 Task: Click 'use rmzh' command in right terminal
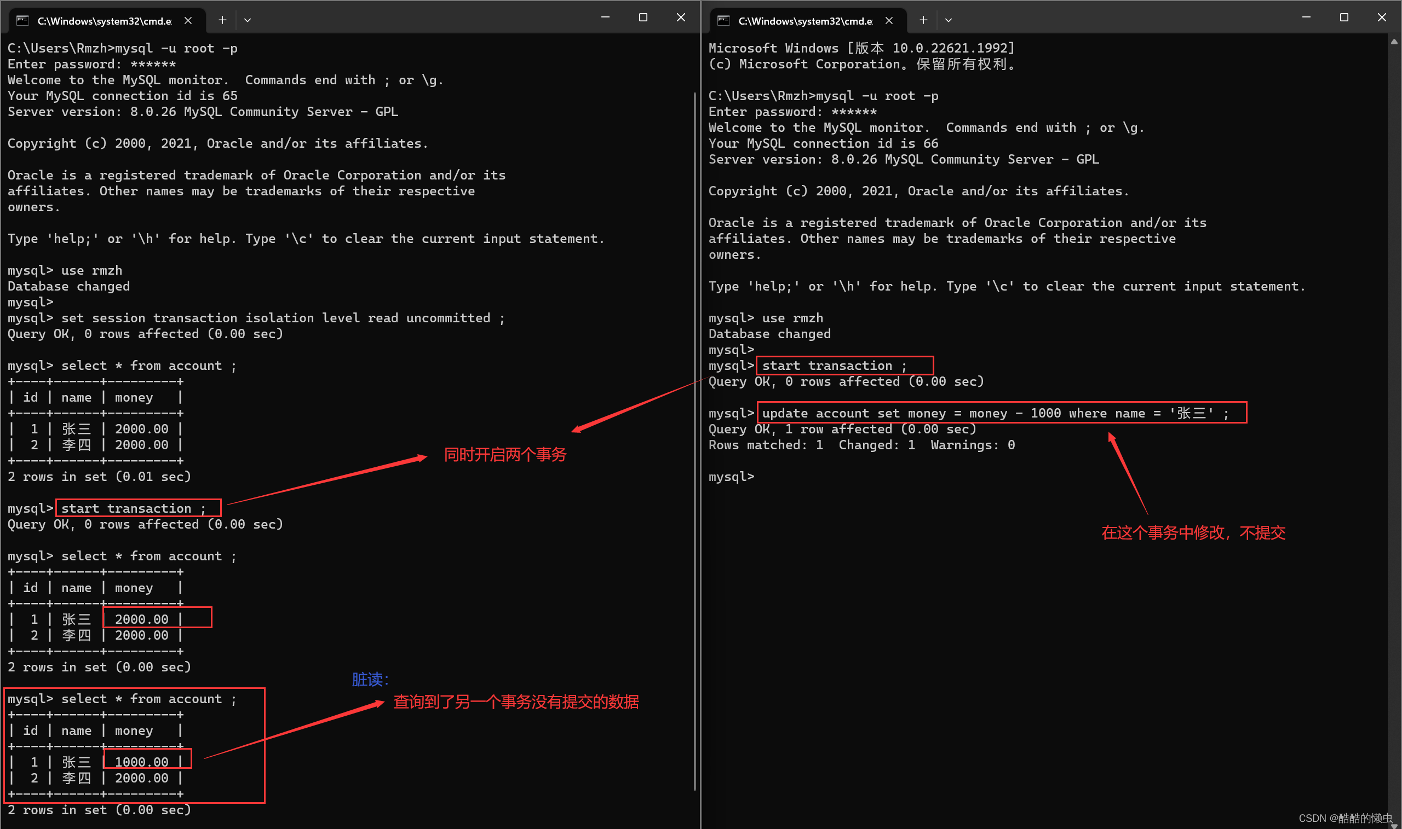(792, 318)
